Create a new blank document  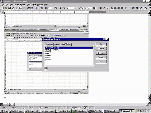click(x=3, y=8)
